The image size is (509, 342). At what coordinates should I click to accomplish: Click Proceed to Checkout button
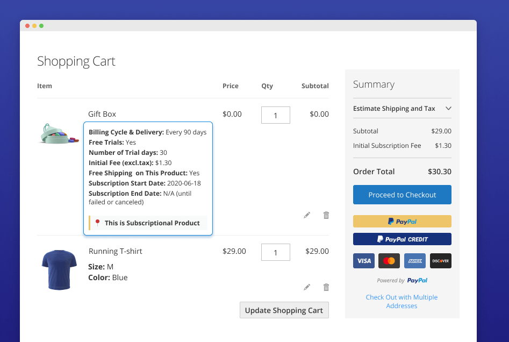click(x=402, y=195)
